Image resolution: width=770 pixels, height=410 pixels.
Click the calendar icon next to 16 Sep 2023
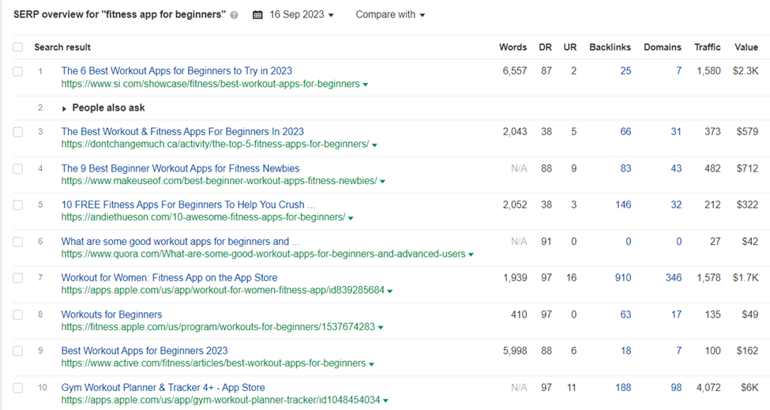click(x=257, y=15)
